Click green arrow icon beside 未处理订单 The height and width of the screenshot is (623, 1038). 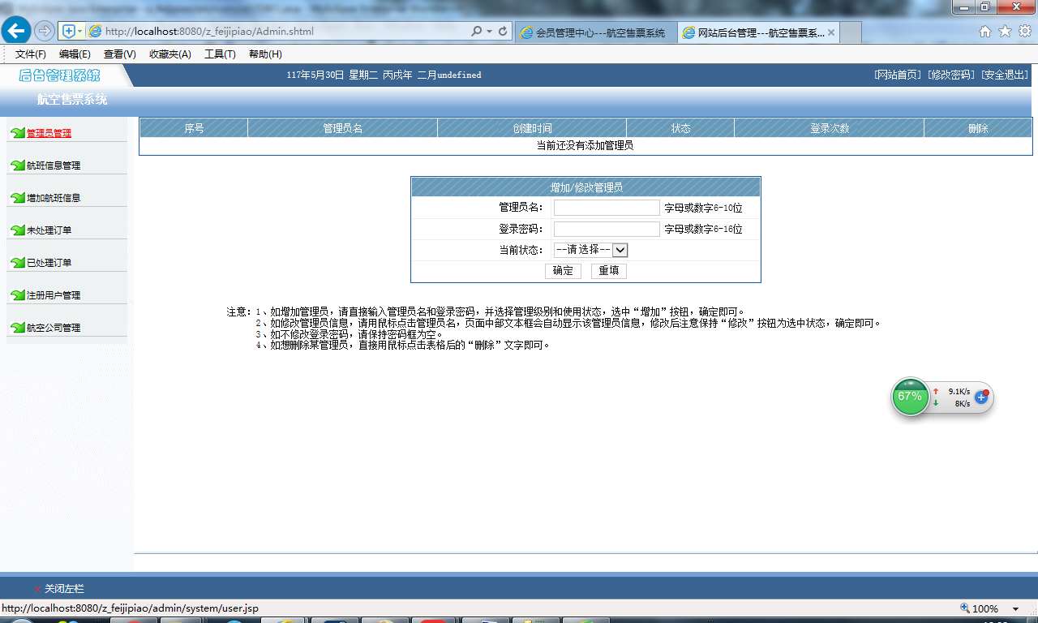pos(17,230)
